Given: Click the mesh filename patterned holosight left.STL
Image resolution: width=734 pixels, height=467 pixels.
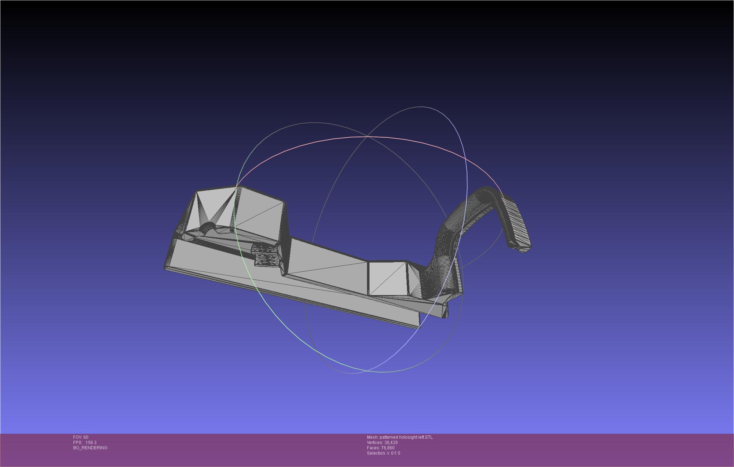Looking at the screenshot, I should [400, 437].
